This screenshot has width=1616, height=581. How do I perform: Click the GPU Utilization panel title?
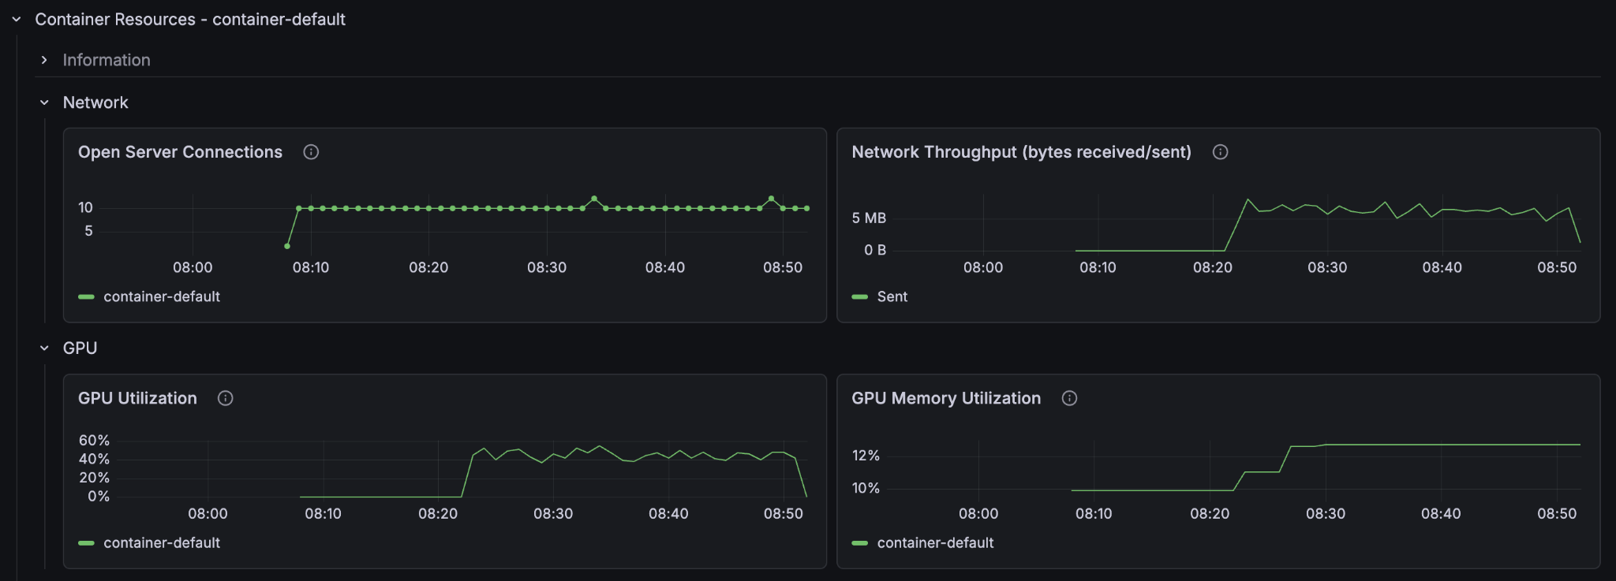137,398
